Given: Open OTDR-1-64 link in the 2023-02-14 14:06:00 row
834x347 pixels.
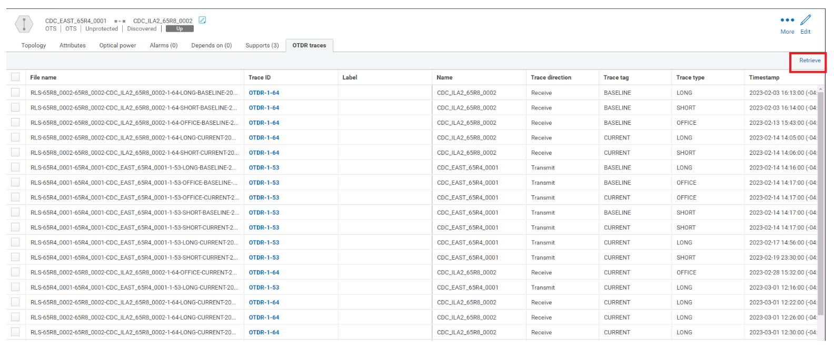Looking at the screenshot, I should [x=264, y=153].
